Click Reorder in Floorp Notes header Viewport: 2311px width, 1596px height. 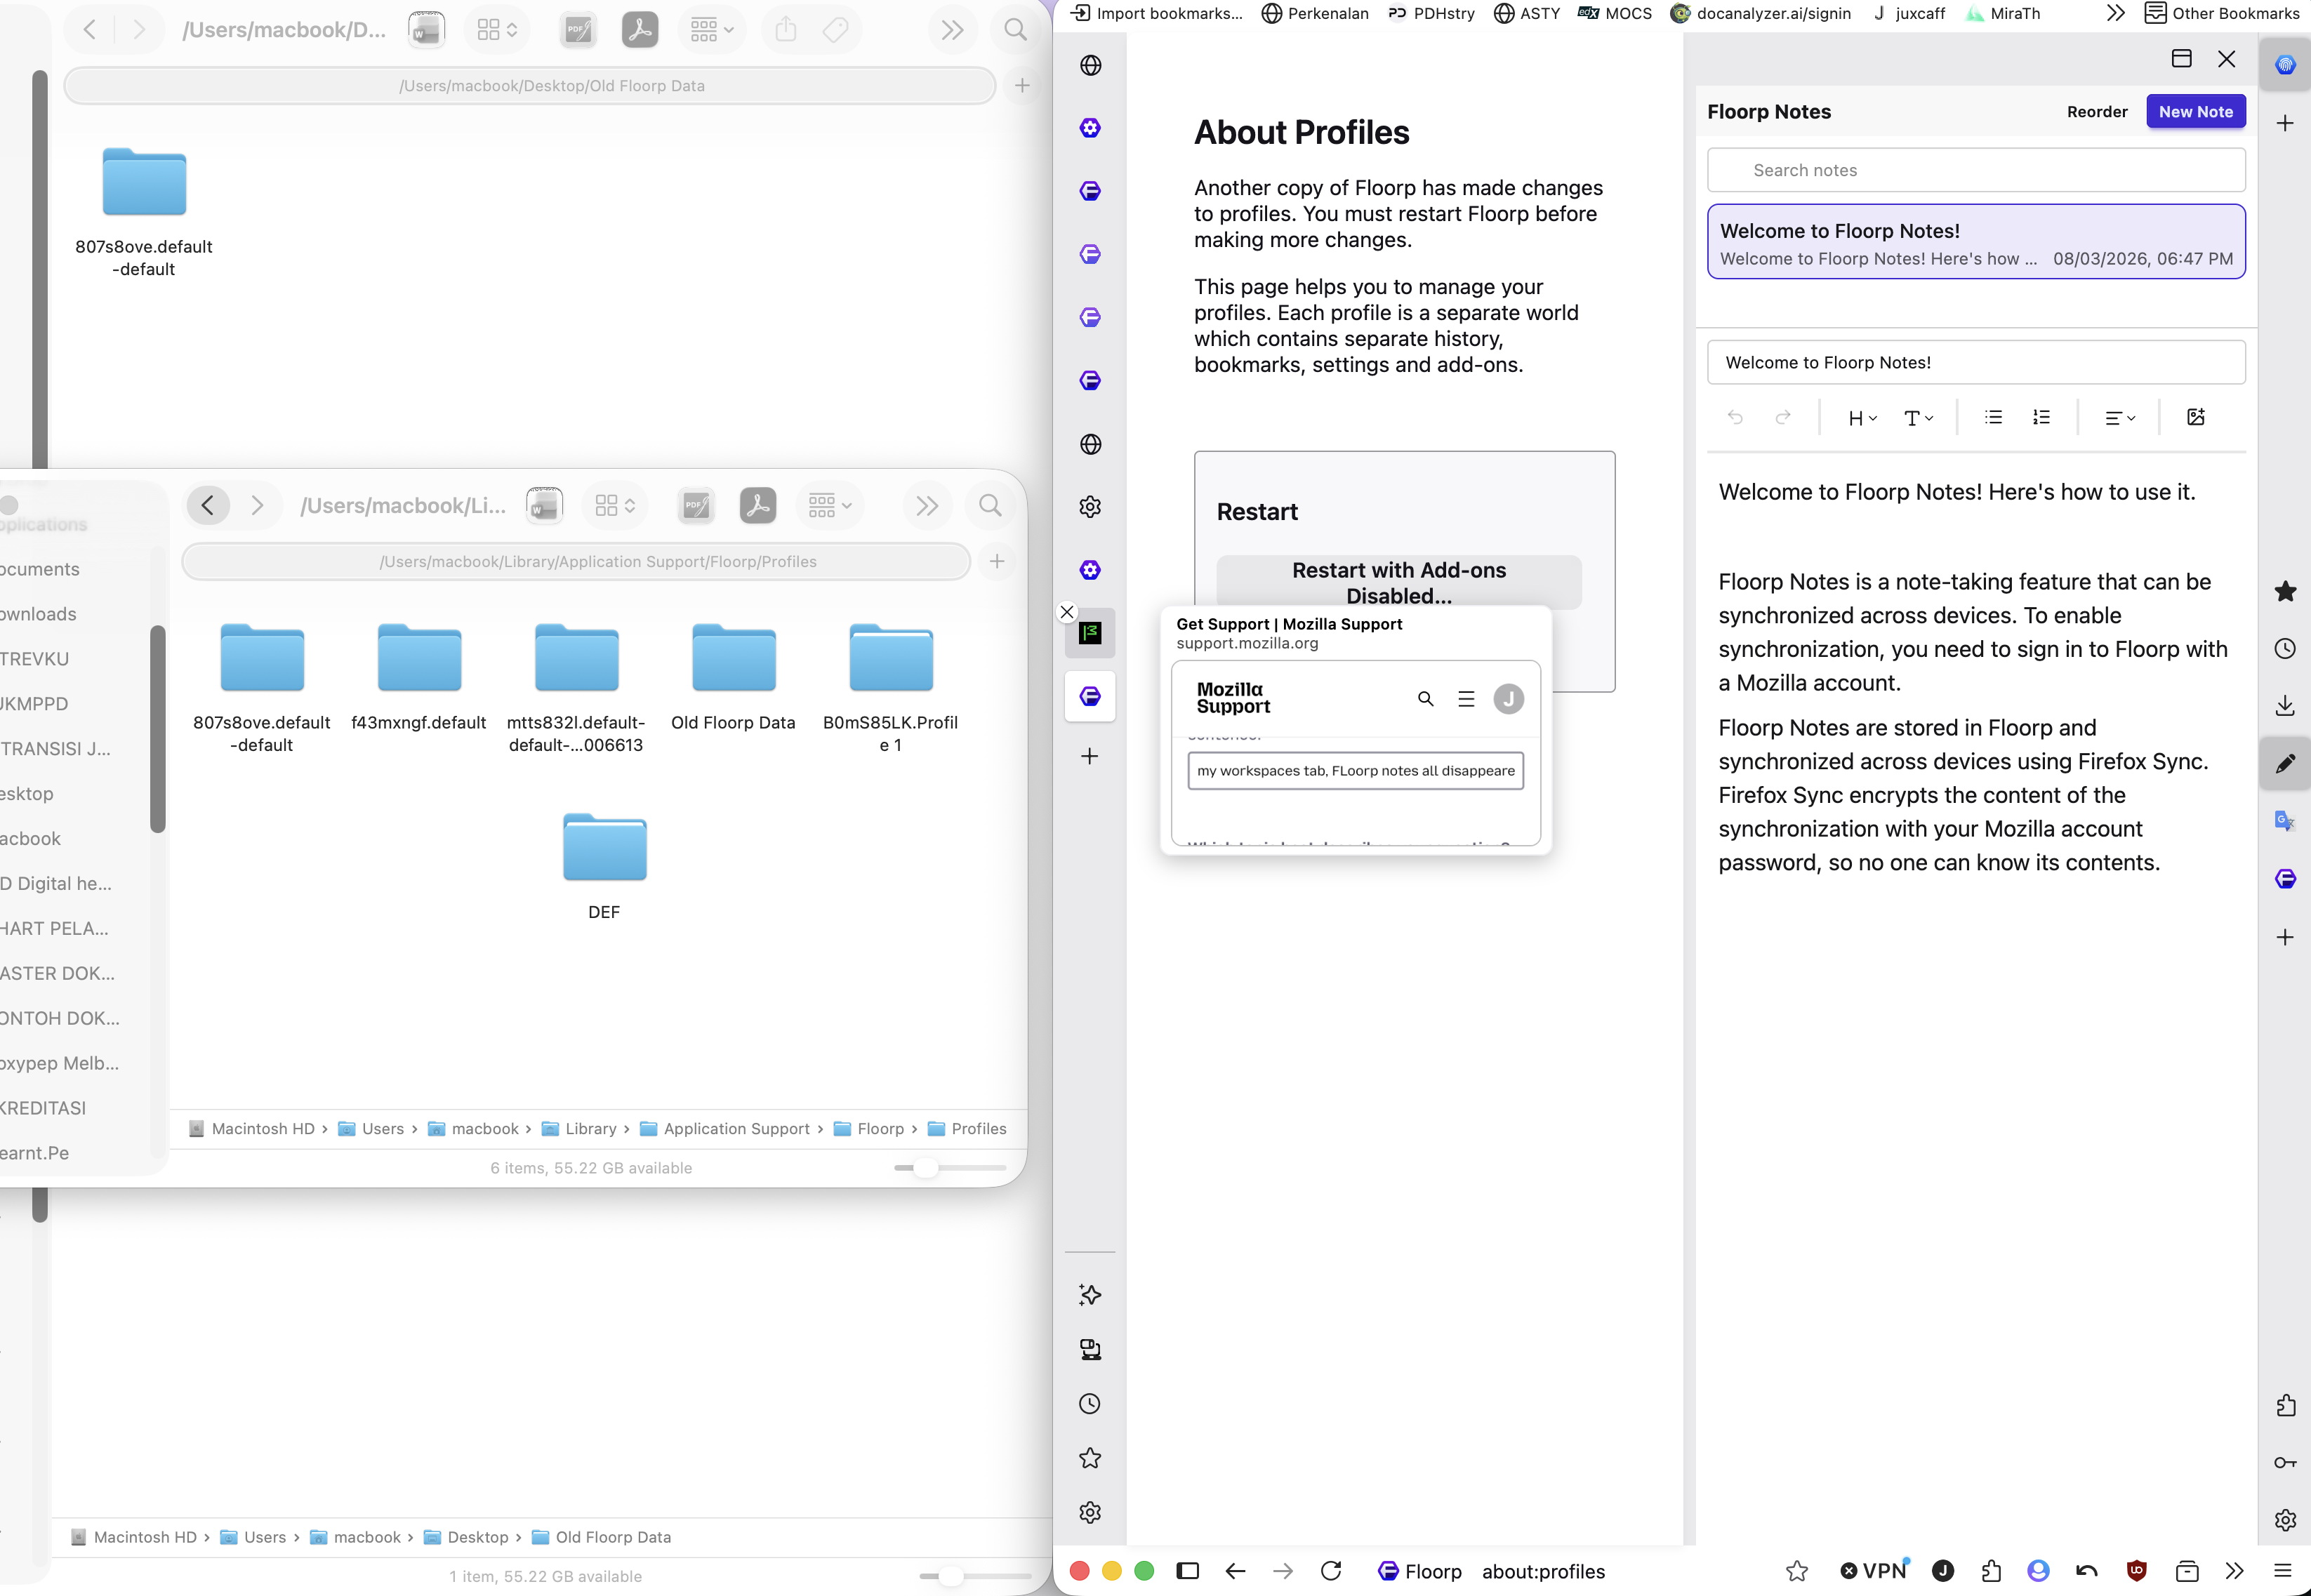[2097, 112]
